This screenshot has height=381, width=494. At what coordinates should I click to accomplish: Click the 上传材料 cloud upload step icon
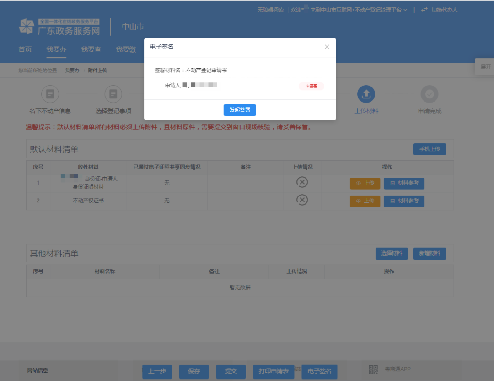pos(366,95)
